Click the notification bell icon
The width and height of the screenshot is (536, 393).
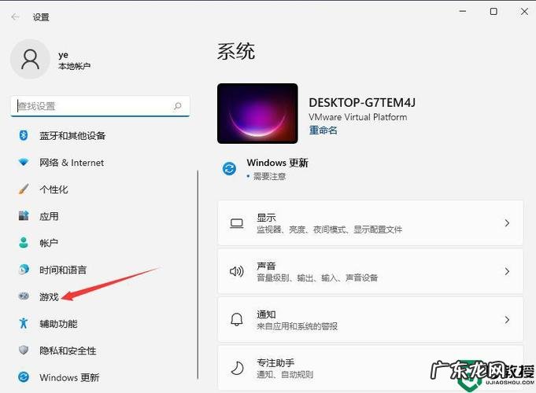237,320
